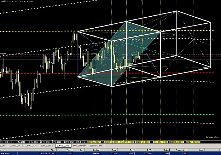
Task: Switch to the inactive EURUSD,Daily tab
Action: pos(79,145)
